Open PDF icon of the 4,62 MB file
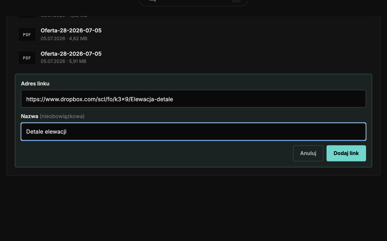This screenshot has height=241, width=387. (x=27, y=35)
